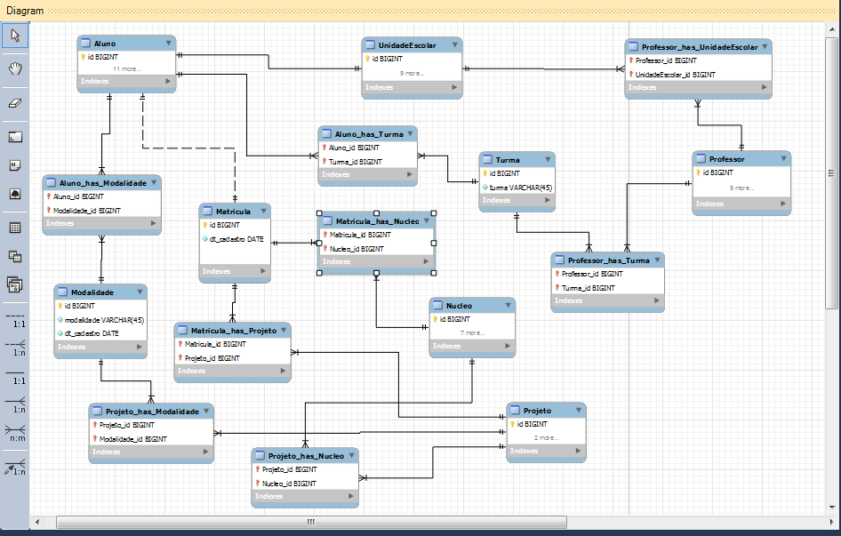The width and height of the screenshot is (841, 536).
Task: Click '7 more...' in the Nucleo table
Action: tap(471, 332)
